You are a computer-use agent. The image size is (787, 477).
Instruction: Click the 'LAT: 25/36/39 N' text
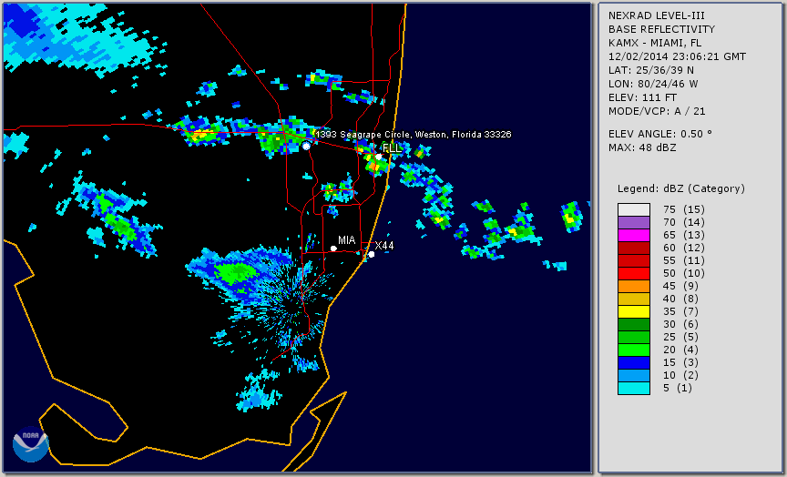click(x=651, y=70)
